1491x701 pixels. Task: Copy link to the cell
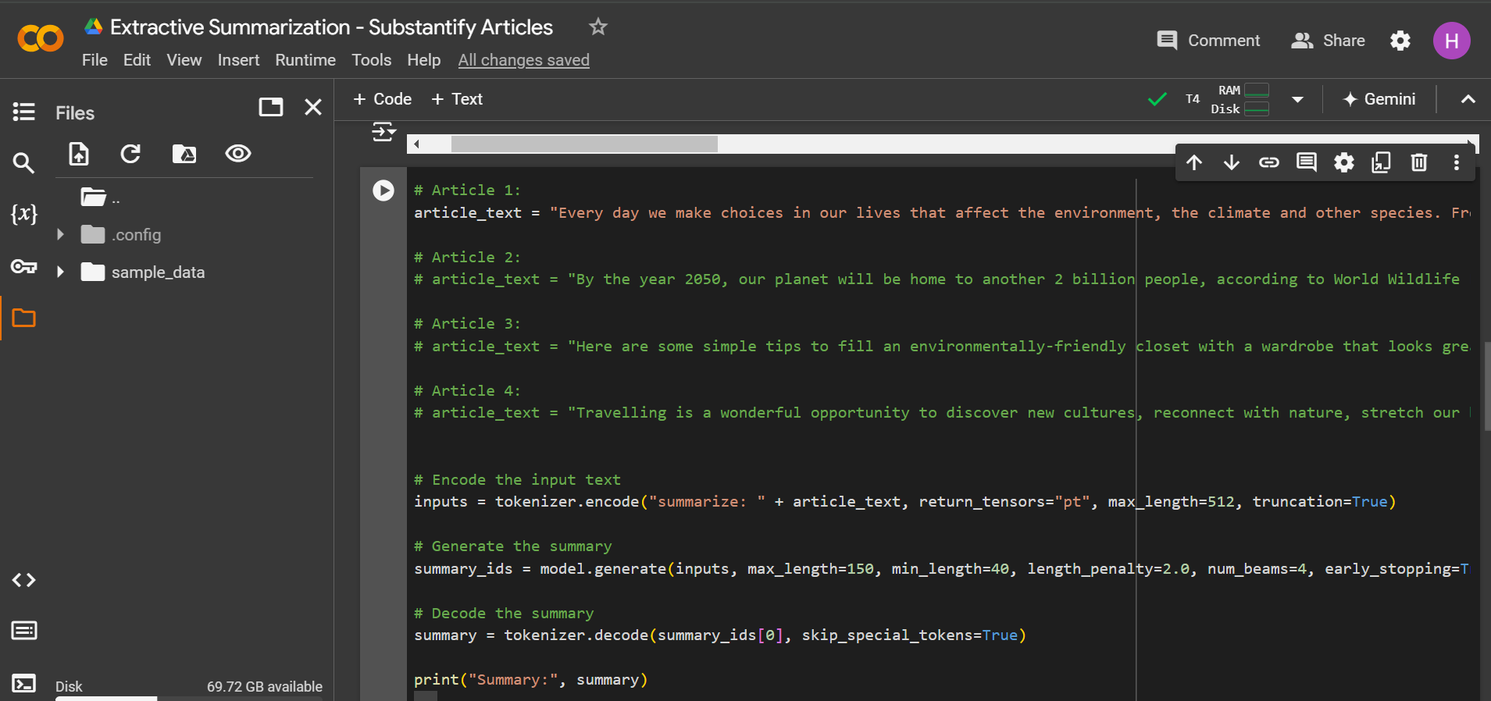coord(1269,162)
